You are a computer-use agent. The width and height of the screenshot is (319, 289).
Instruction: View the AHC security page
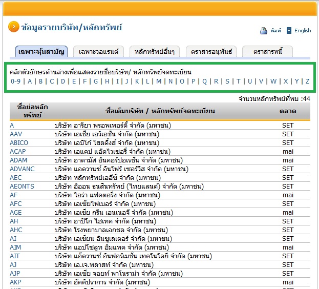pyautogui.click(x=16, y=230)
